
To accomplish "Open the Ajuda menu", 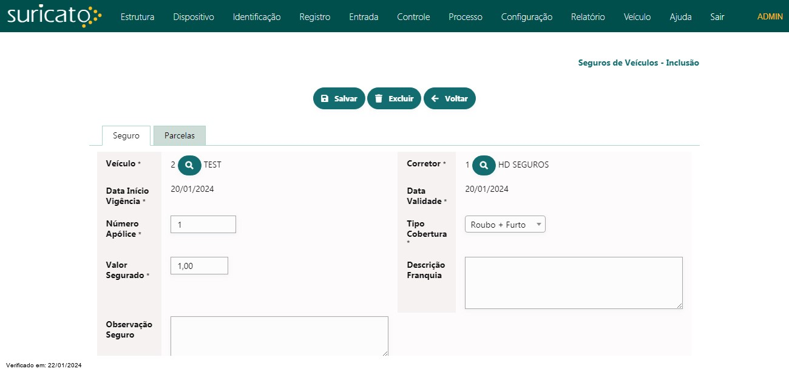I will click(x=680, y=17).
